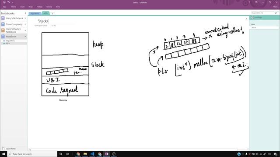The image size is (280, 157).
Task: Click the Memory caption under diagram
Action: pyautogui.click(x=63, y=100)
